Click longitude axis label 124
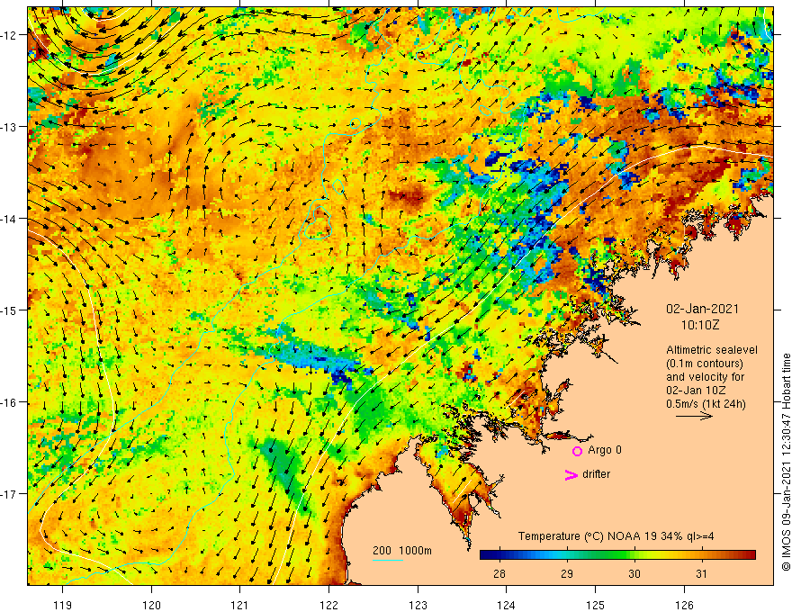The image size is (792, 612). 507,605
